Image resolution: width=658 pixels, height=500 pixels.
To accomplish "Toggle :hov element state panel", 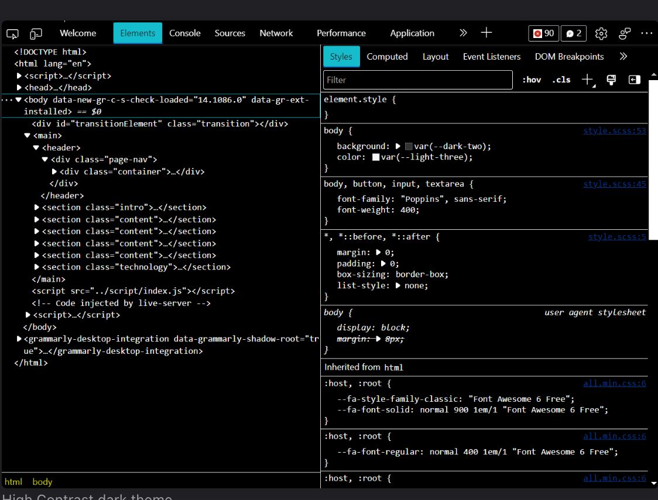I will click(x=532, y=80).
